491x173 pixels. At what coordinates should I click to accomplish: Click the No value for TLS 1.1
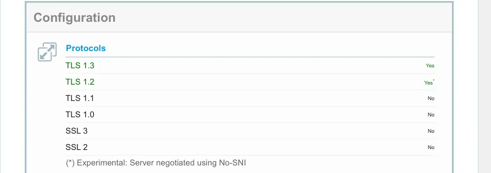pyautogui.click(x=431, y=98)
